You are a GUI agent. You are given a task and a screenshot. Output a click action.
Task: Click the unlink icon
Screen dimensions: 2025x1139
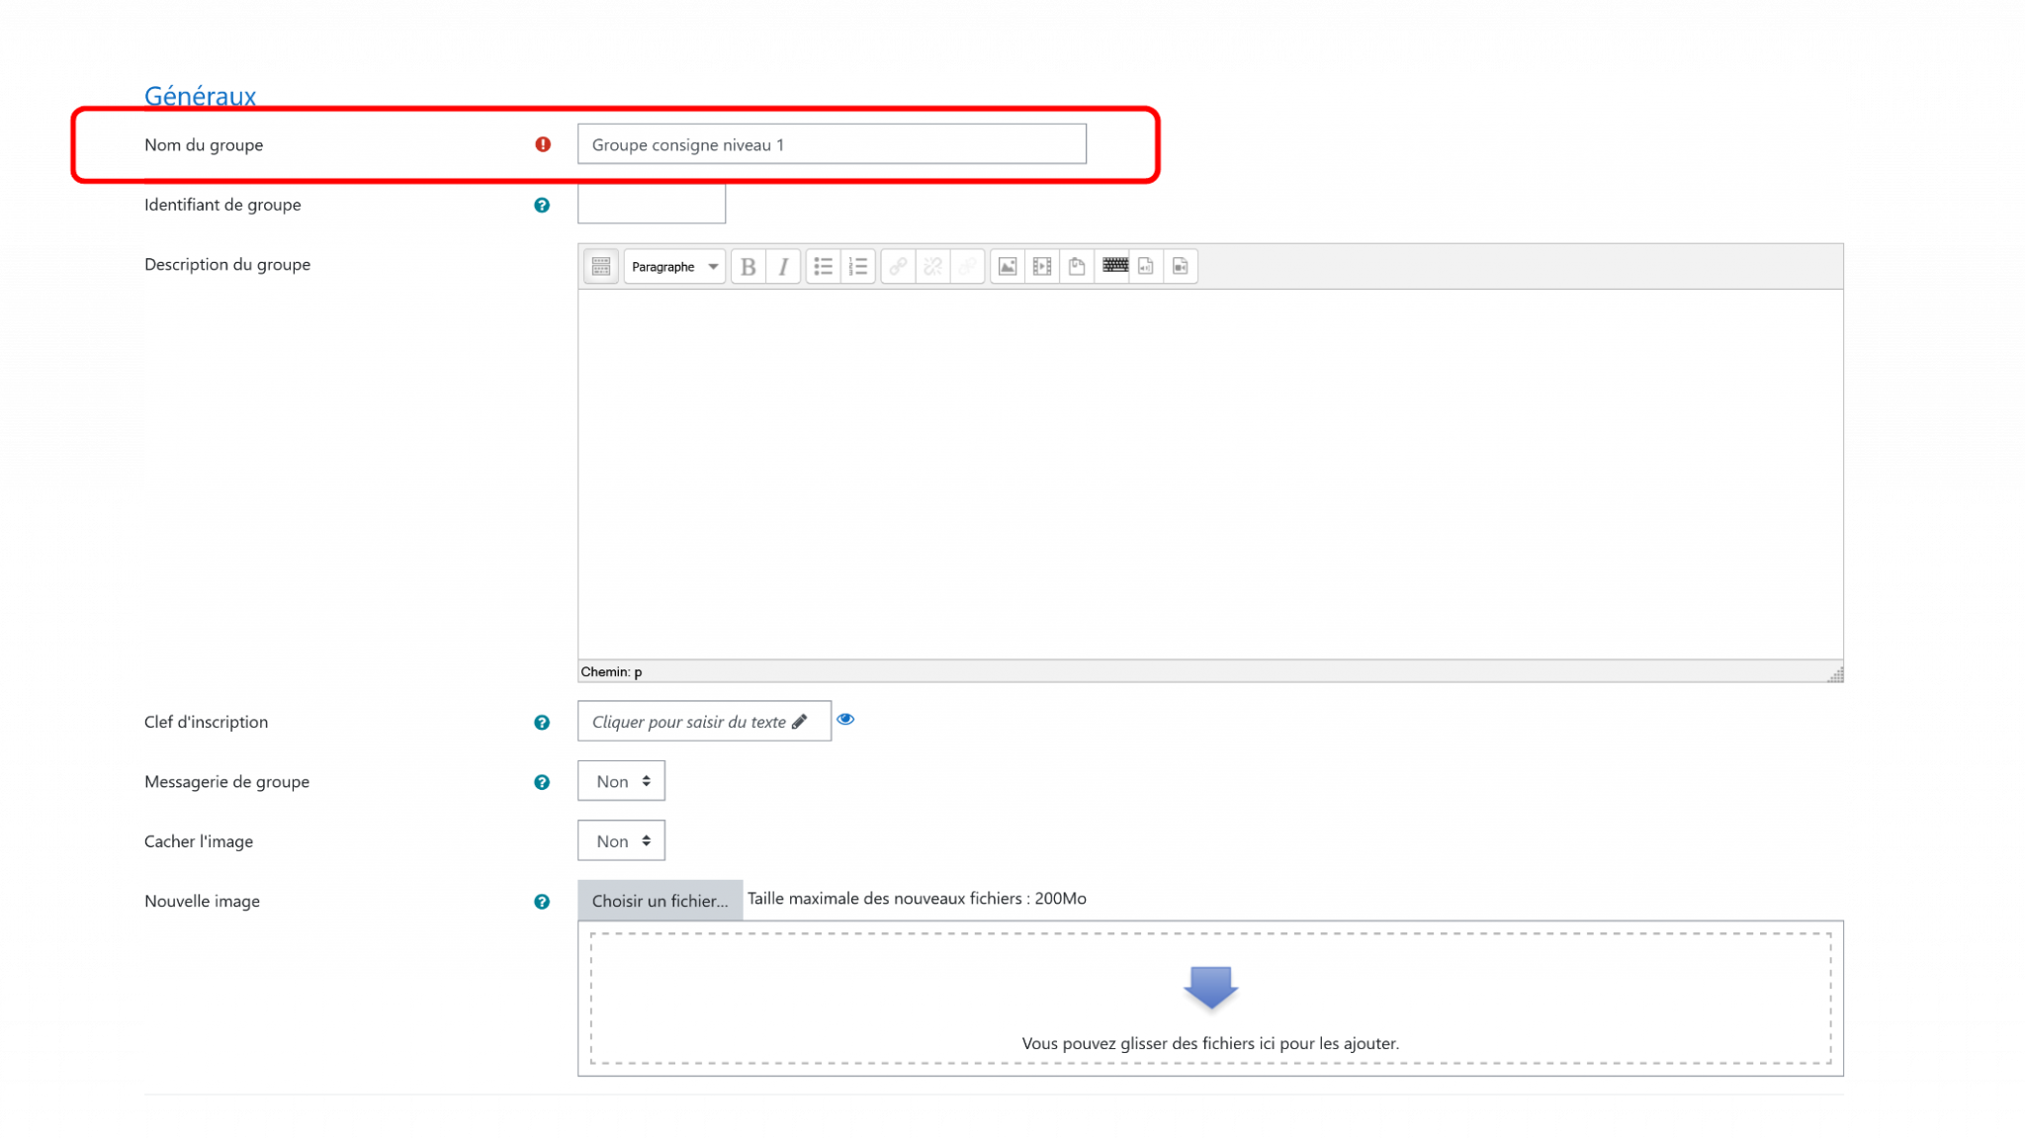click(932, 266)
